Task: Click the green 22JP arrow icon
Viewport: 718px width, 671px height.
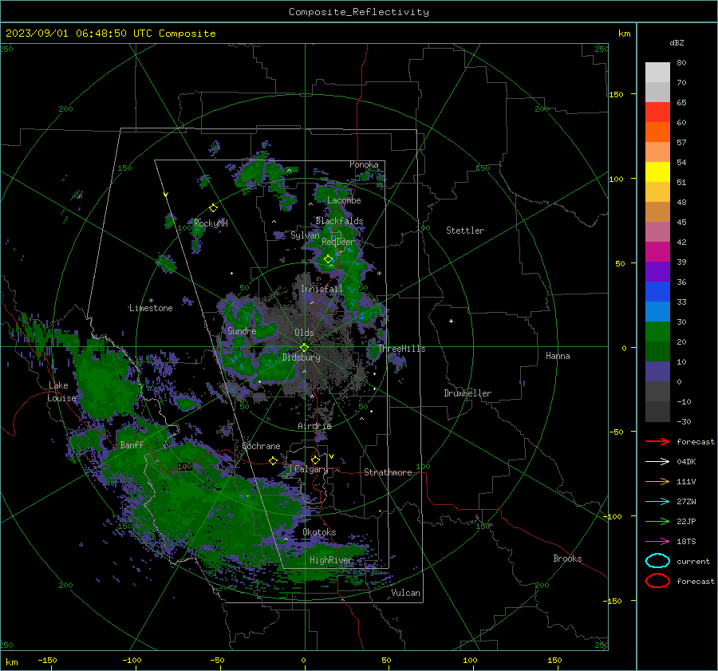Action: point(657,521)
